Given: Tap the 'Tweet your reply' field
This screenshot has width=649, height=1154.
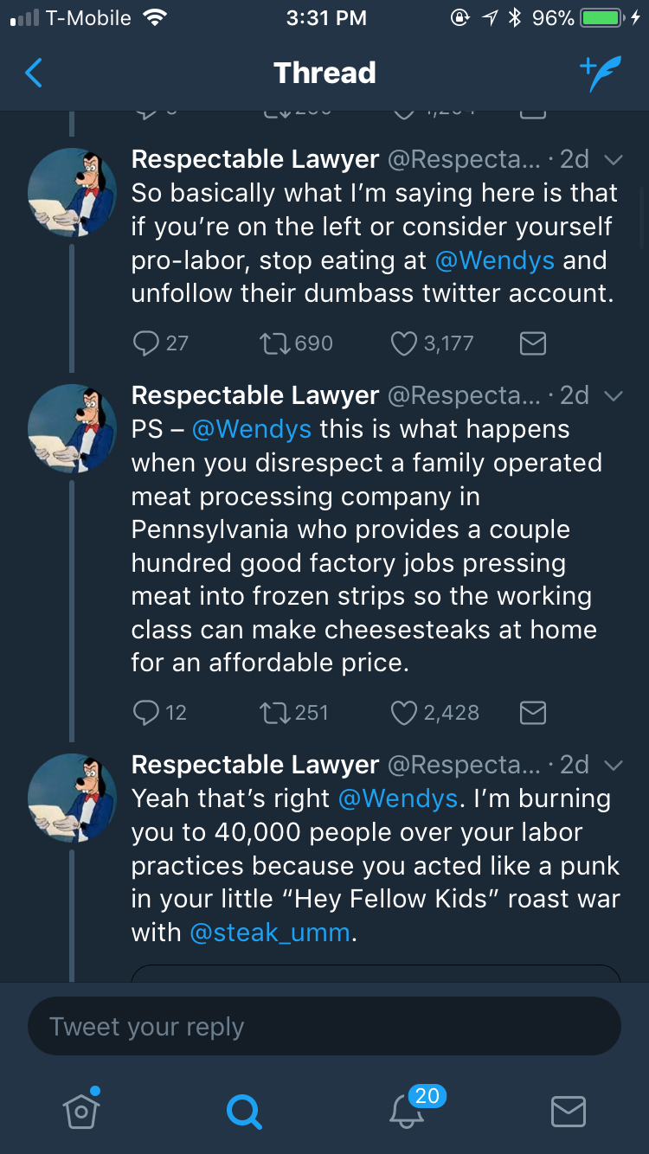Looking at the screenshot, I should tap(324, 1027).
